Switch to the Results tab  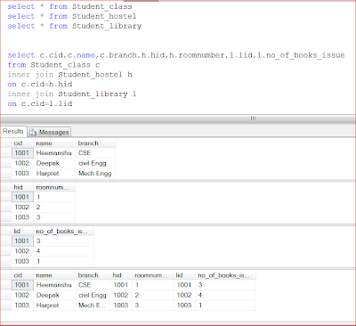click(13, 132)
